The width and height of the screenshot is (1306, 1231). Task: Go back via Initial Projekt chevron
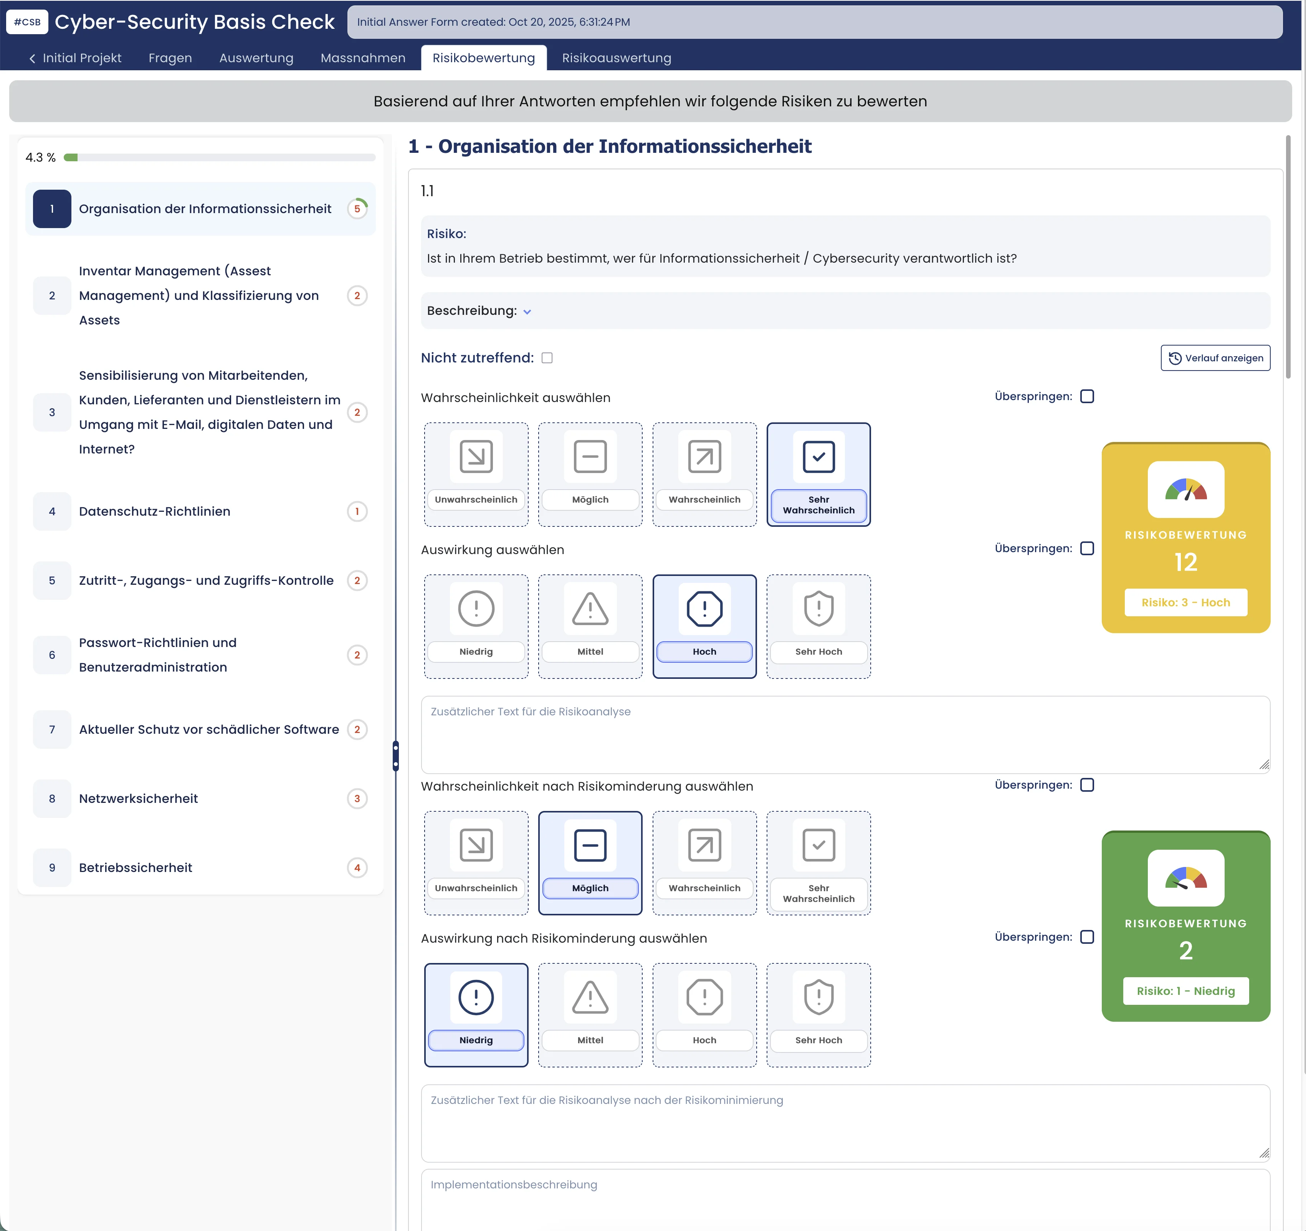(x=32, y=58)
